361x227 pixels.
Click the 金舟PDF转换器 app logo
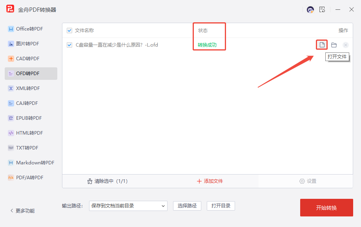click(10, 9)
